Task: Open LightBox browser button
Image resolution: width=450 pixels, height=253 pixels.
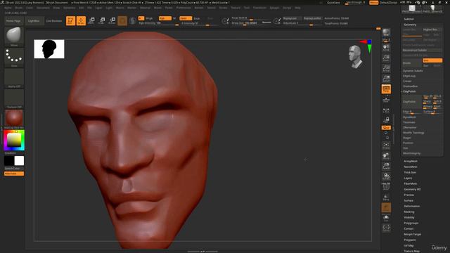Action: coord(34,21)
